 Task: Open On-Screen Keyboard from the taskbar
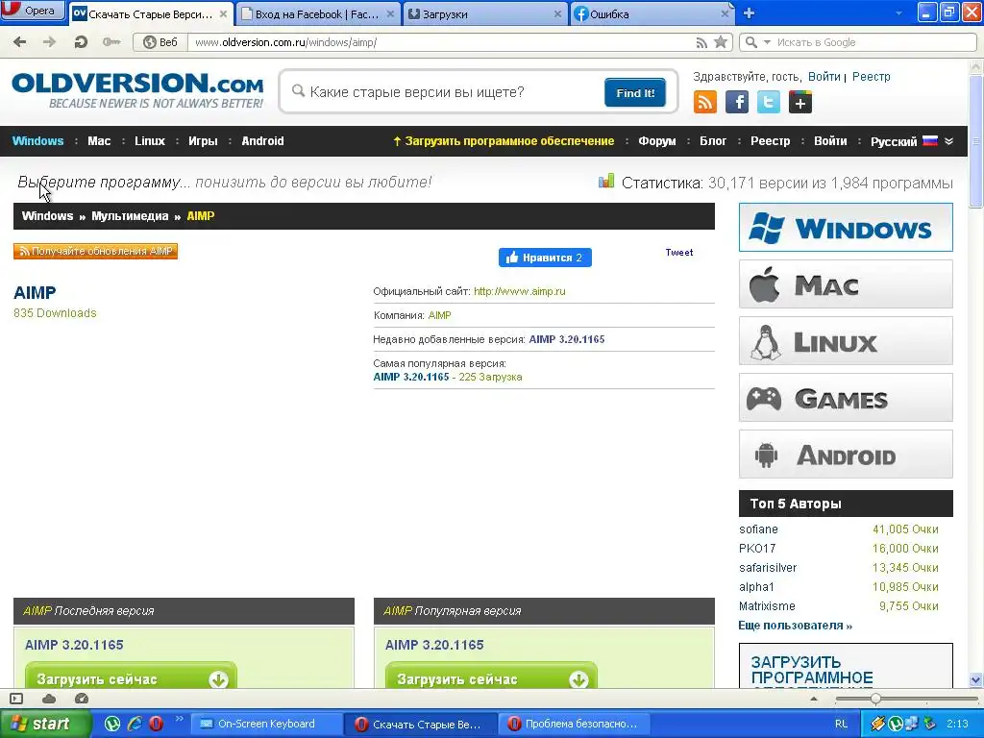(266, 725)
